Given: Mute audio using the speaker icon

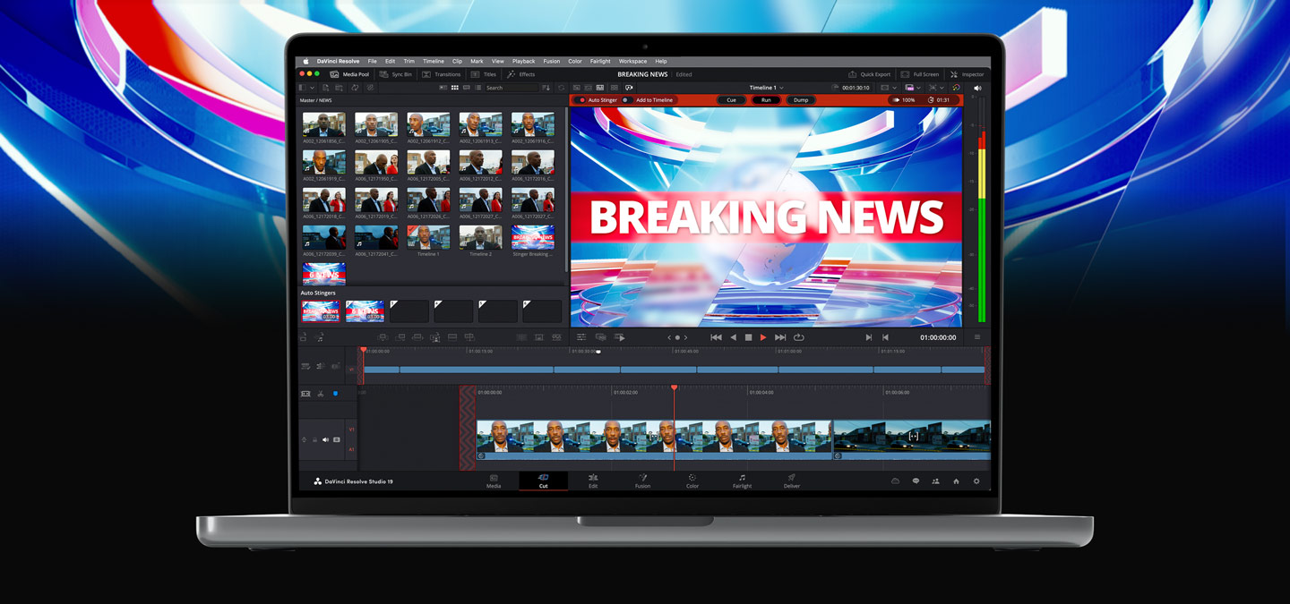Looking at the screenshot, I should pos(977,88).
